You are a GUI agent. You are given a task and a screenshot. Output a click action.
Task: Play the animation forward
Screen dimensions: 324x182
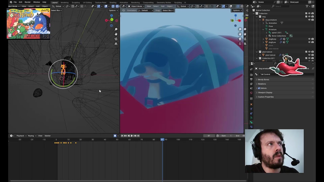[x=132, y=136]
